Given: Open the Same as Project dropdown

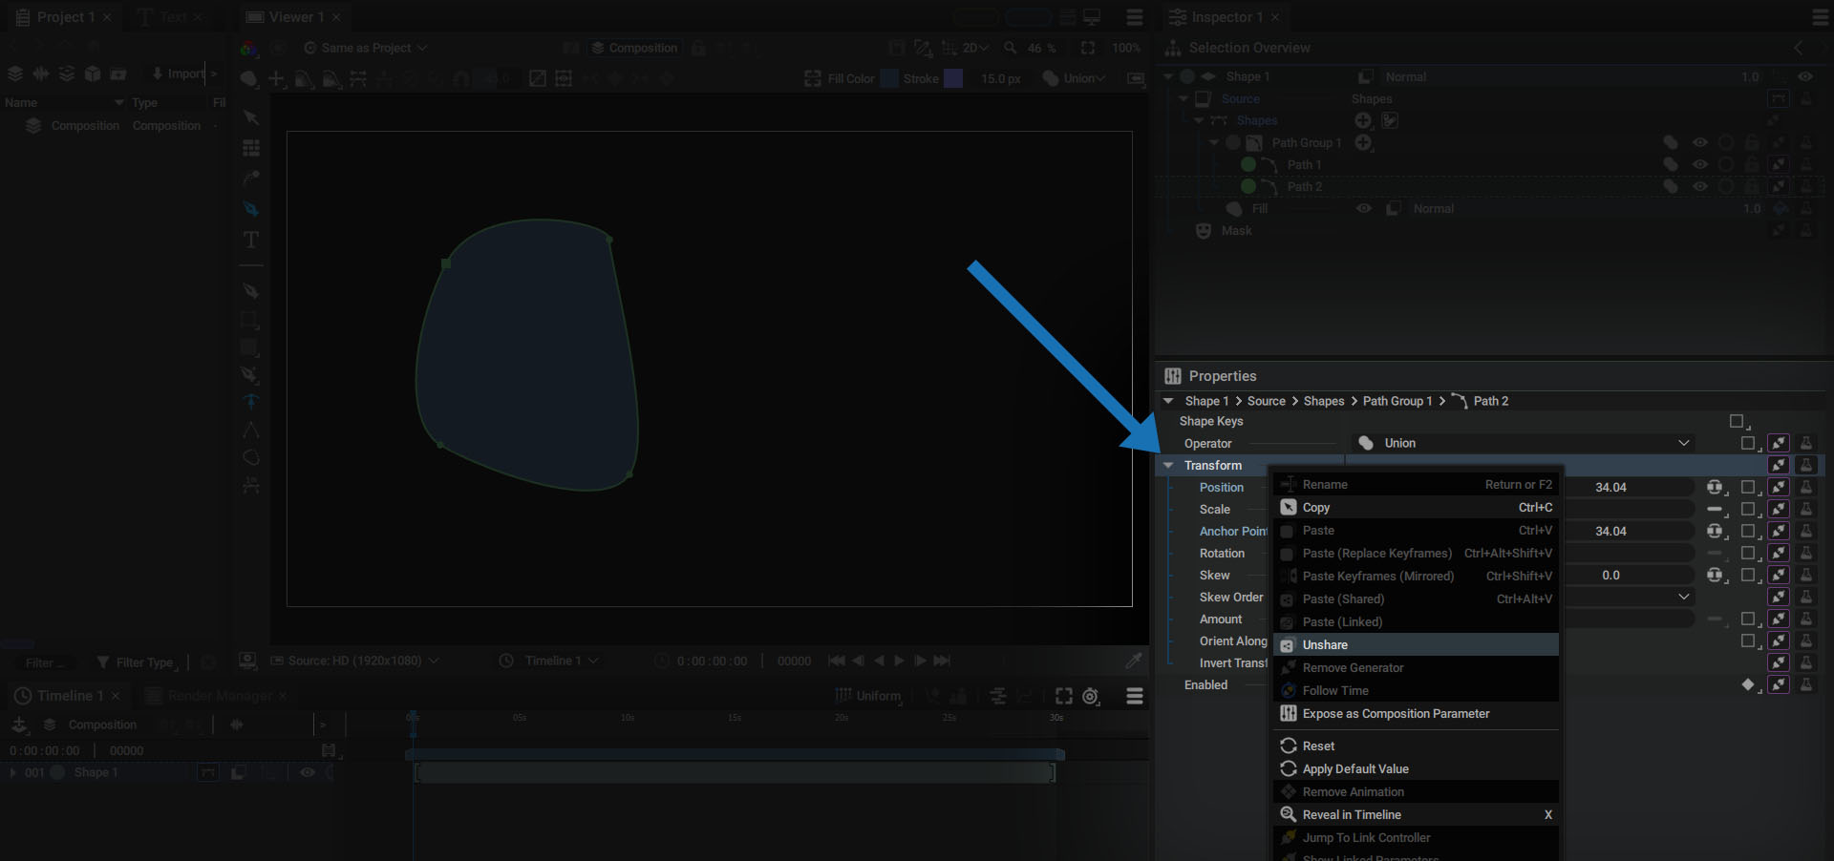Looking at the screenshot, I should click(x=366, y=48).
